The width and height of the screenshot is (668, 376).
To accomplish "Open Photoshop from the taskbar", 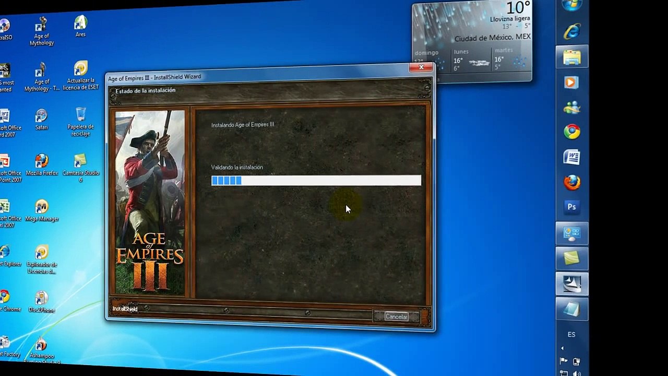I will point(572,207).
